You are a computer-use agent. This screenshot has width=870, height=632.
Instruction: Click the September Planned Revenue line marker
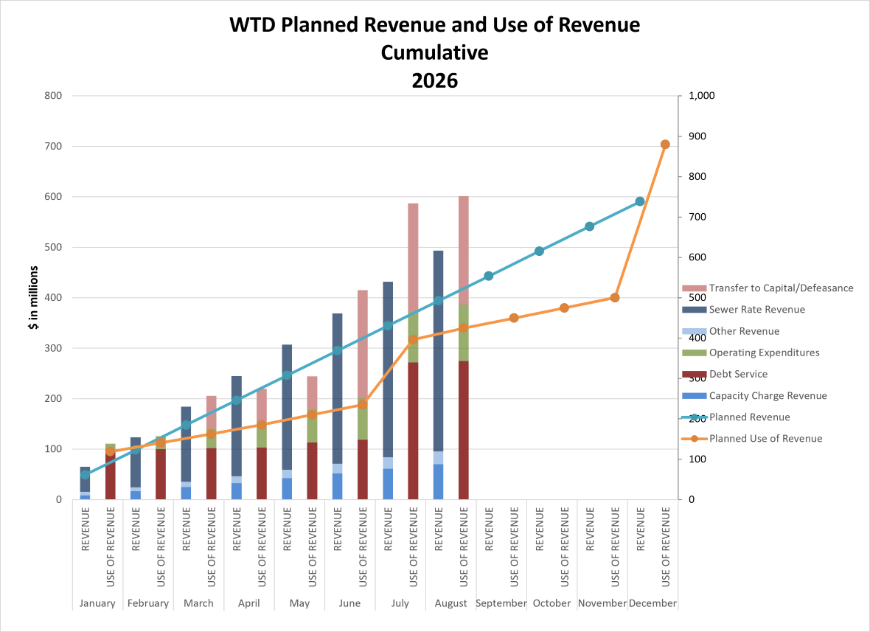[489, 276]
